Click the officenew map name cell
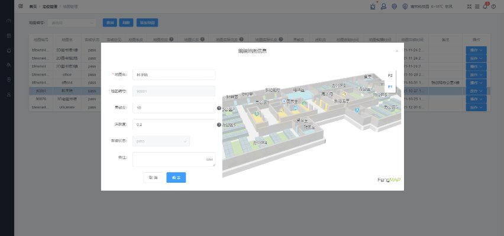504x236 pixels. (x=67, y=107)
